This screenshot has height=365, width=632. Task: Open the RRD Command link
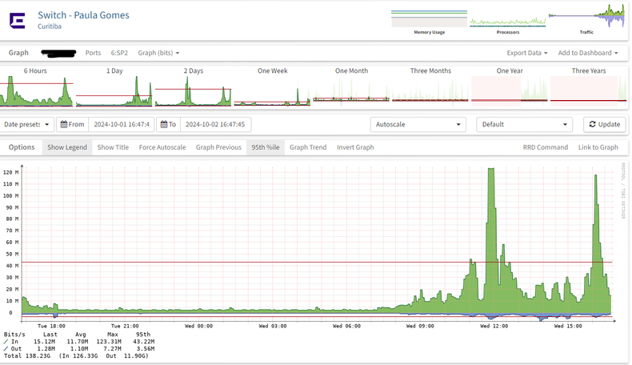[545, 147]
